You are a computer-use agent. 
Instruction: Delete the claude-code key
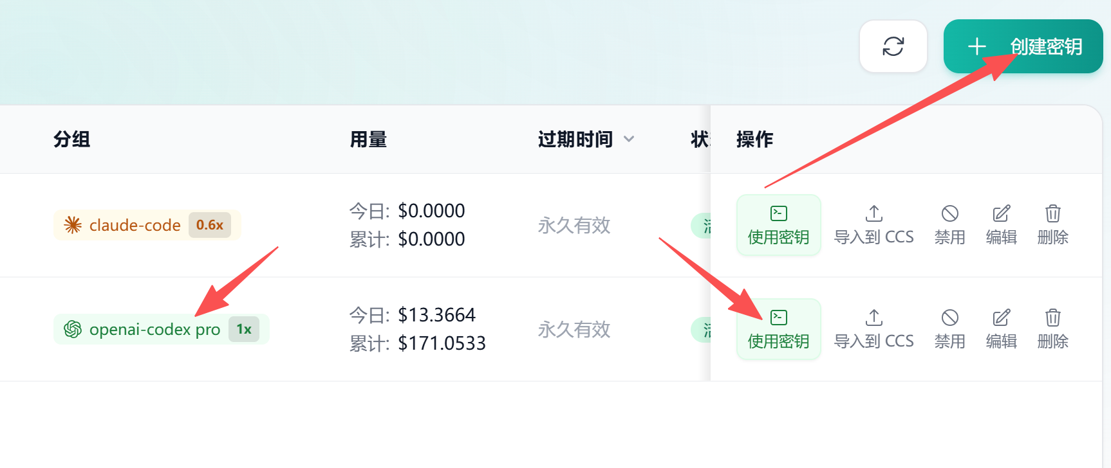[1053, 225]
